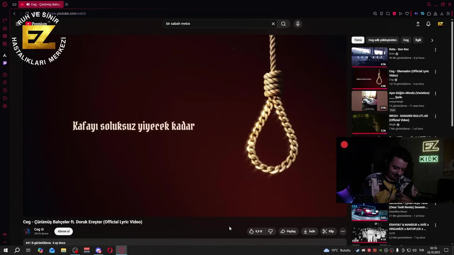
Task: Click the youtube.com/watch address bar
Action: coord(67,13)
